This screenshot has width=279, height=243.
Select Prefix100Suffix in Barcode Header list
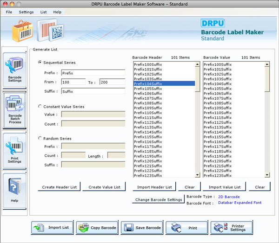point(164,64)
